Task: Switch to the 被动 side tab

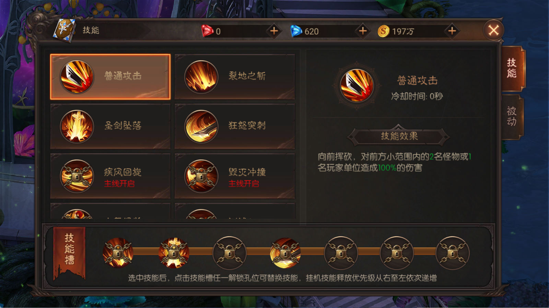Action: [x=512, y=117]
